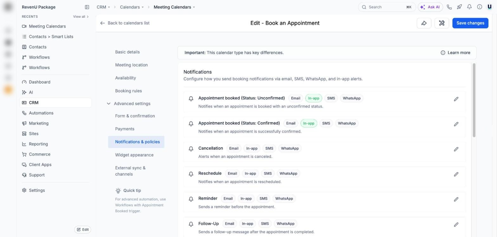
Task: Click the info circle icon in top bar
Action: (x=480, y=7)
